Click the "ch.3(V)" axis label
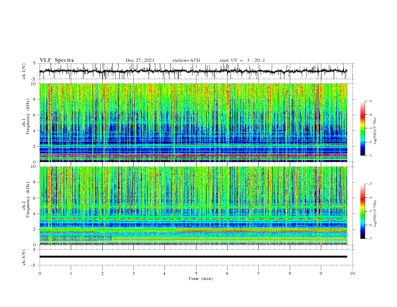Viewport: 397px width, 307px height. tap(24, 257)
